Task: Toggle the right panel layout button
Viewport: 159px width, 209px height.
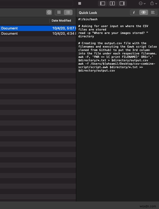Action: [122, 3]
